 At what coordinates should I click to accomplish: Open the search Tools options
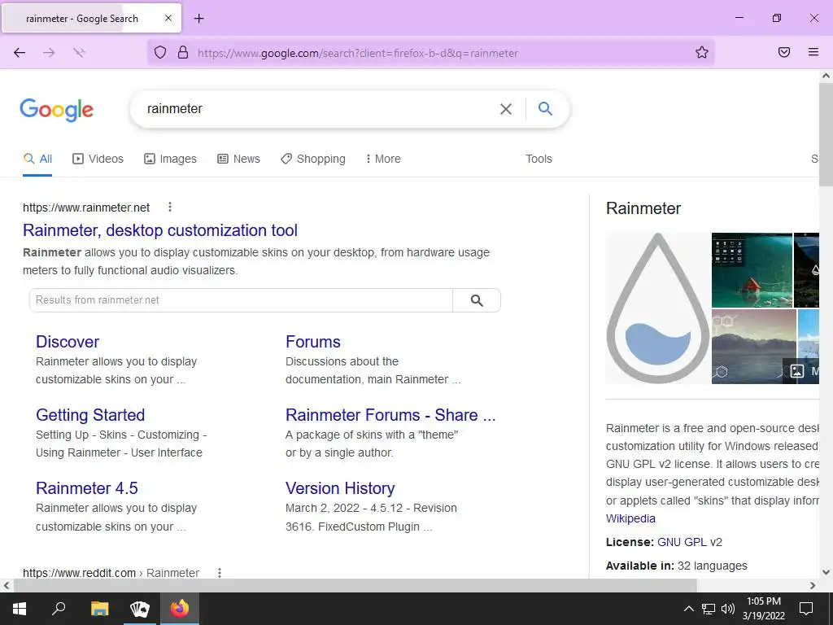[x=539, y=159]
